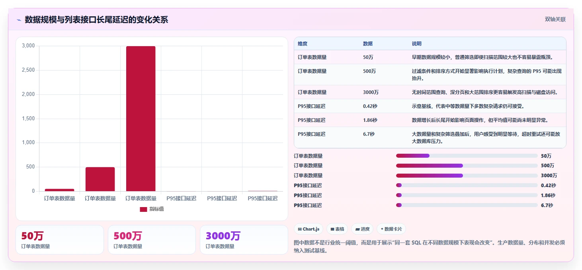582x270 pixels.
Task: Toggle the 指标值 legend color box
Action: point(143,209)
